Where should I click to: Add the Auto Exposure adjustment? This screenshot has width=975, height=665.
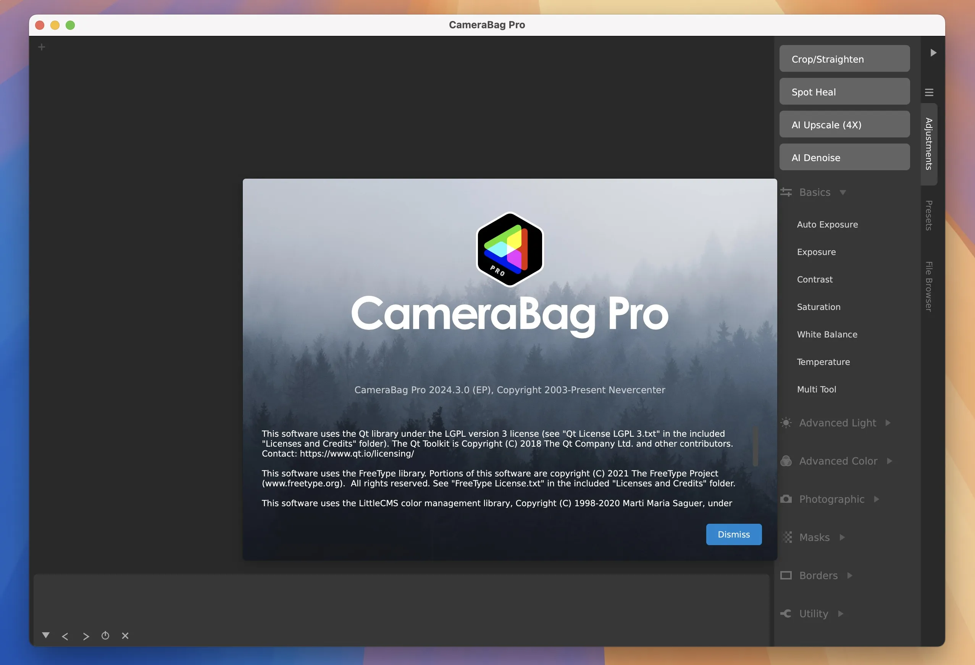(x=827, y=224)
